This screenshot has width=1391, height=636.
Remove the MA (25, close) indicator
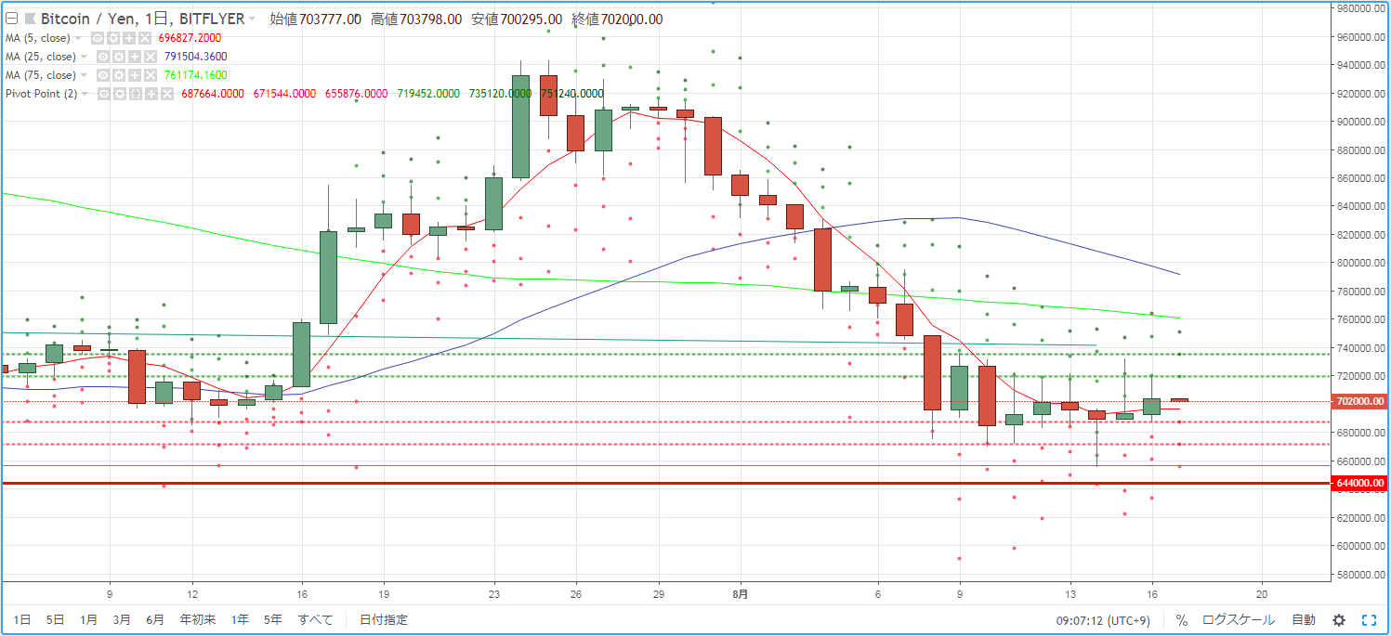click(151, 57)
